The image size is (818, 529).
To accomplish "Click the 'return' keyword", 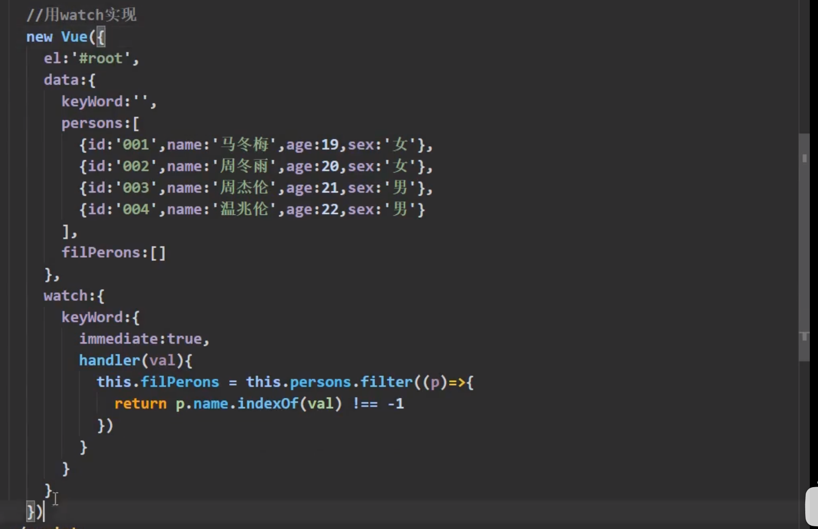I will 140,404.
